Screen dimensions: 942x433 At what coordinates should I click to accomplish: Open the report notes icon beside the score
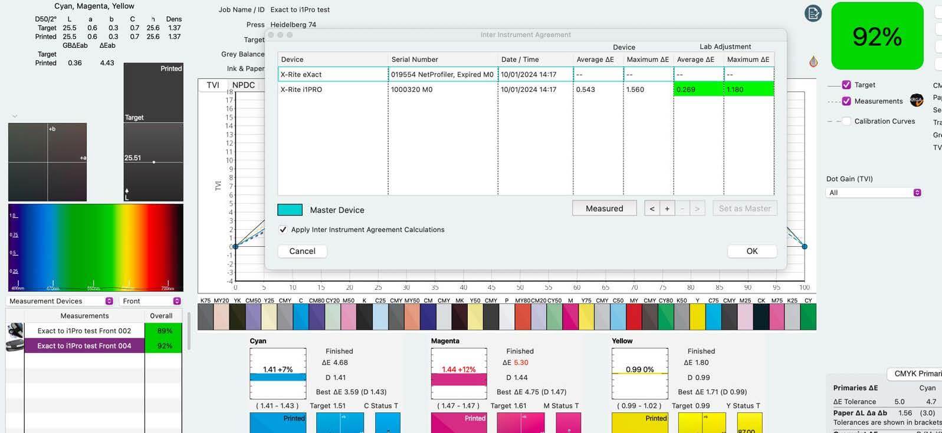(813, 13)
